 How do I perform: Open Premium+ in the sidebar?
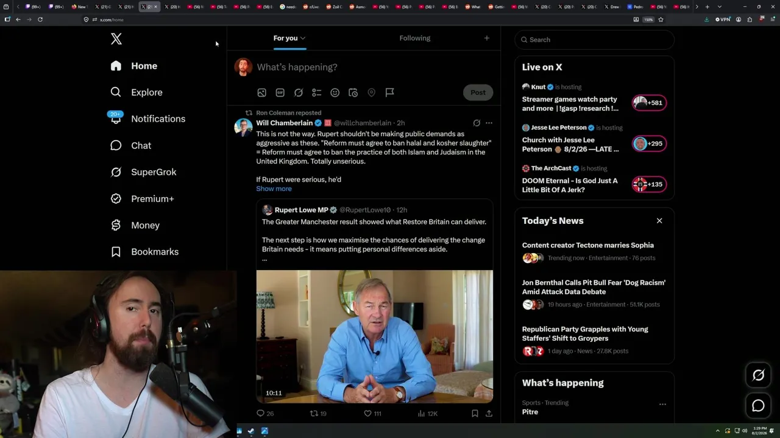(x=141, y=199)
